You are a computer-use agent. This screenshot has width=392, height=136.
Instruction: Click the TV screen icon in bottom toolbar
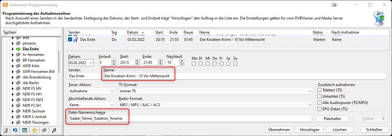pyautogui.click(x=25, y=130)
